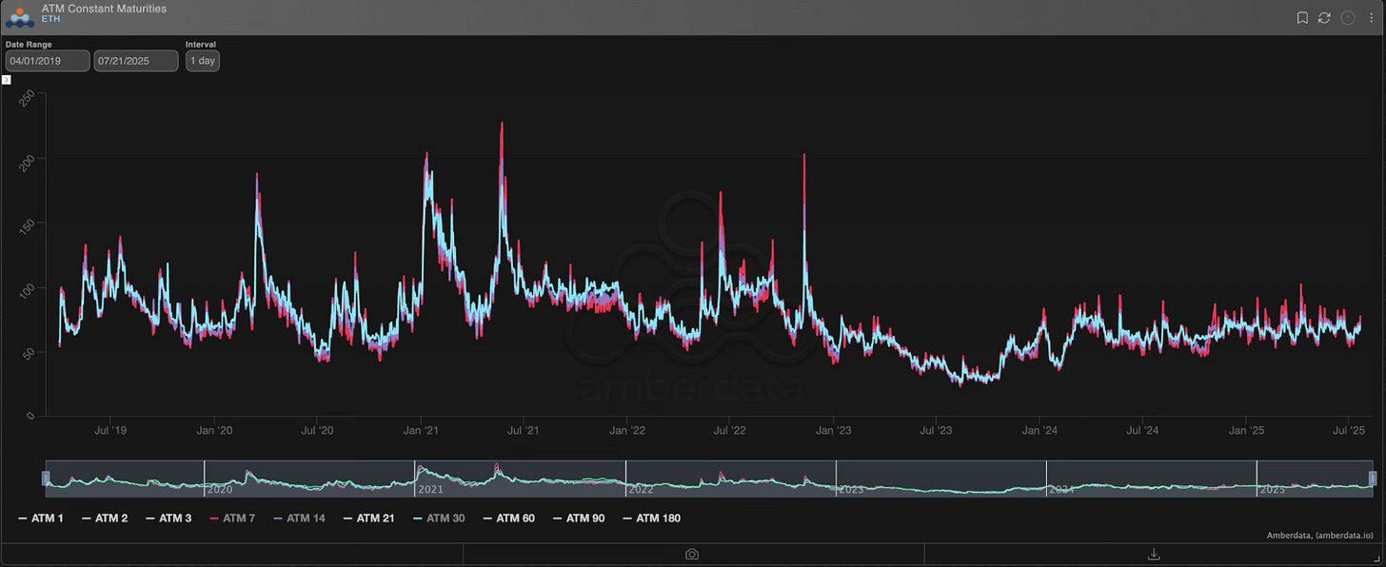The width and height of the screenshot is (1386, 567).
Task: Take chart snapshot with camera icon
Action: (692, 554)
